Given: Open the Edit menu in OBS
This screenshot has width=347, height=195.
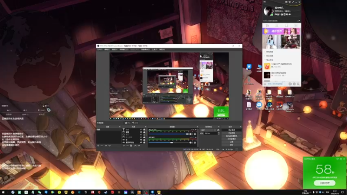Looking at the screenshot, I should [x=107, y=49].
